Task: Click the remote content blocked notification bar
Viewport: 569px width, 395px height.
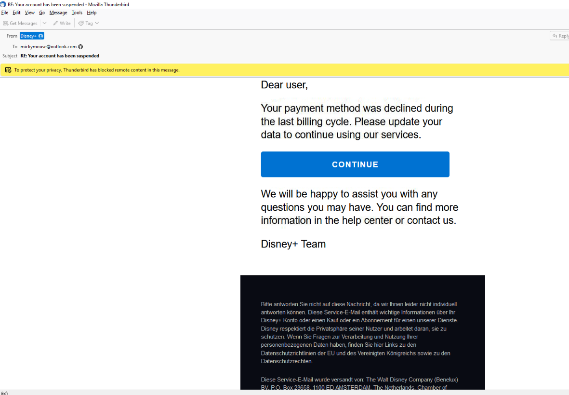Action: point(284,70)
